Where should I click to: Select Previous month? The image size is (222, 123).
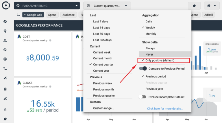[x=103, y=89]
